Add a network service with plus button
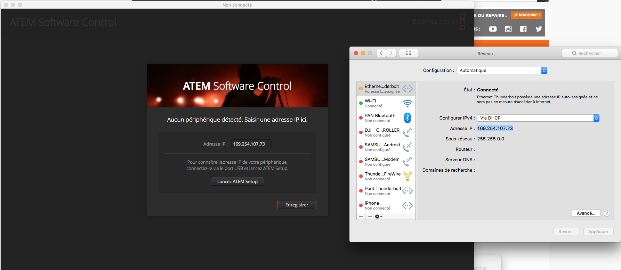Viewport: 621px width, 270px height. [x=361, y=216]
